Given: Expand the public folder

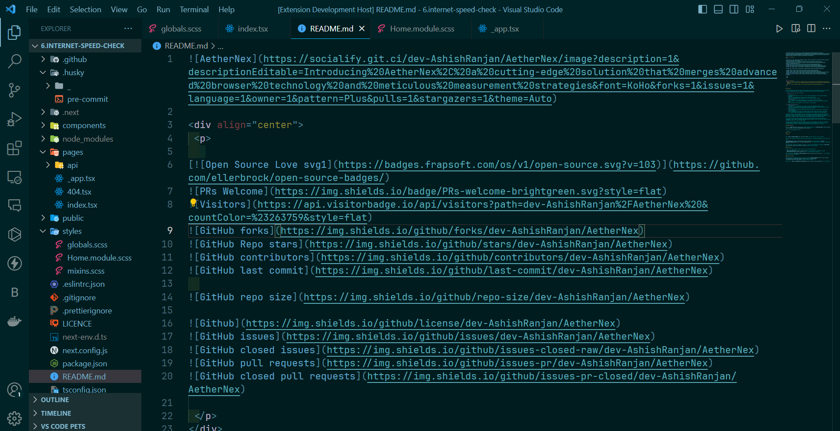Looking at the screenshot, I should 43,218.
